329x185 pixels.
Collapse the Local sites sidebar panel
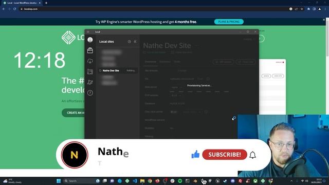(135, 42)
